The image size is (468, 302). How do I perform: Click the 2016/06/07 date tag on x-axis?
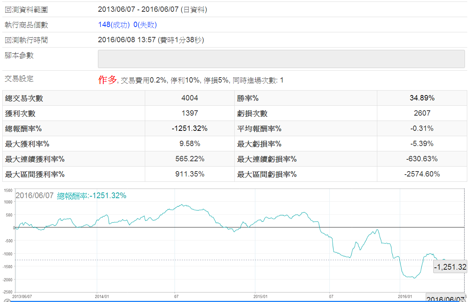[x=445, y=298]
